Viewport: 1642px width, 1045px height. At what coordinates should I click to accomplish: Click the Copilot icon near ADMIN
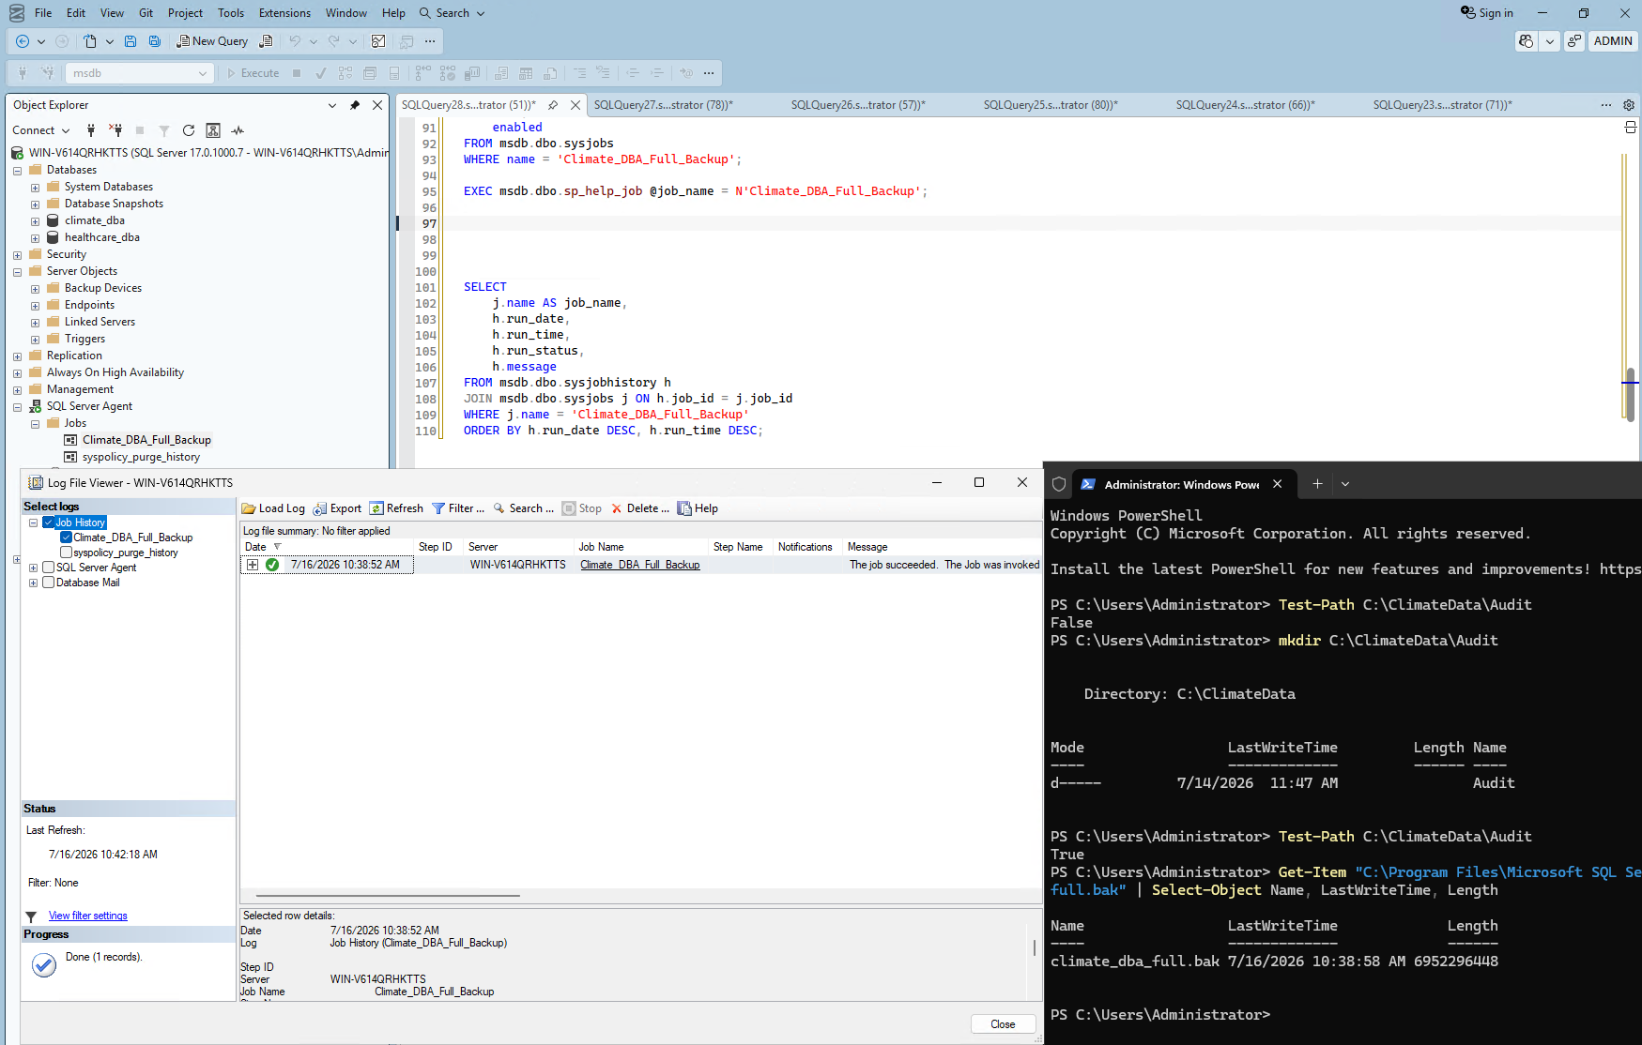coord(1527,41)
